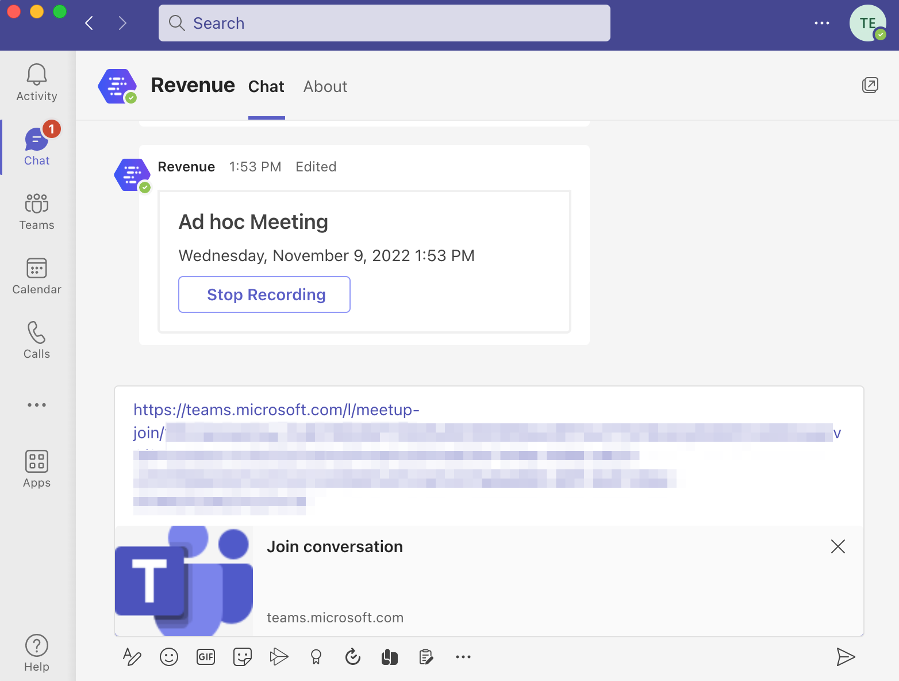Expand more apps ellipsis in sidebar
Viewport: 899px width, 681px height.
[37, 405]
